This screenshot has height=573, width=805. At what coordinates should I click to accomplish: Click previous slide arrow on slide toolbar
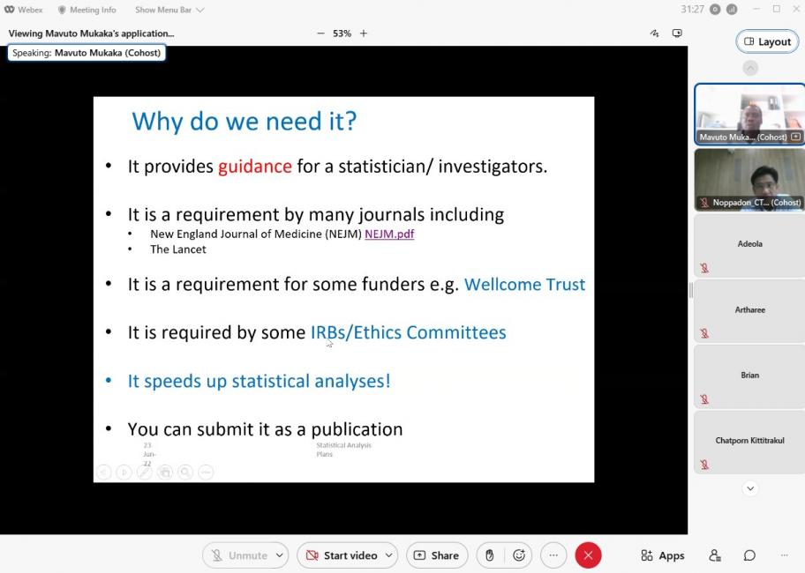pos(103,472)
